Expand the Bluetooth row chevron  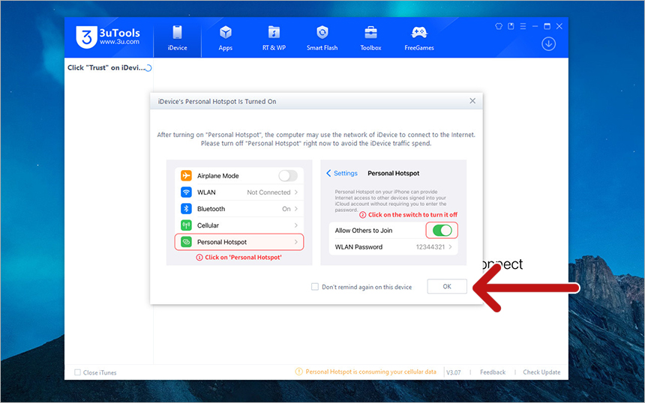[x=296, y=209]
